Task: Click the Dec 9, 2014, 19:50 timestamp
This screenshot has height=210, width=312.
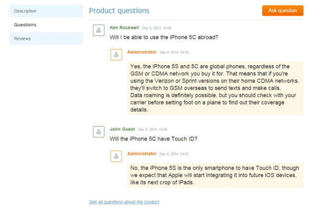Action: [x=153, y=129]
